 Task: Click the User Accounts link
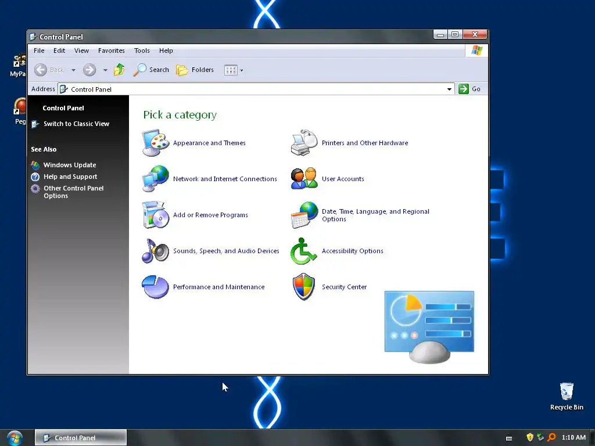pos(343,179)
